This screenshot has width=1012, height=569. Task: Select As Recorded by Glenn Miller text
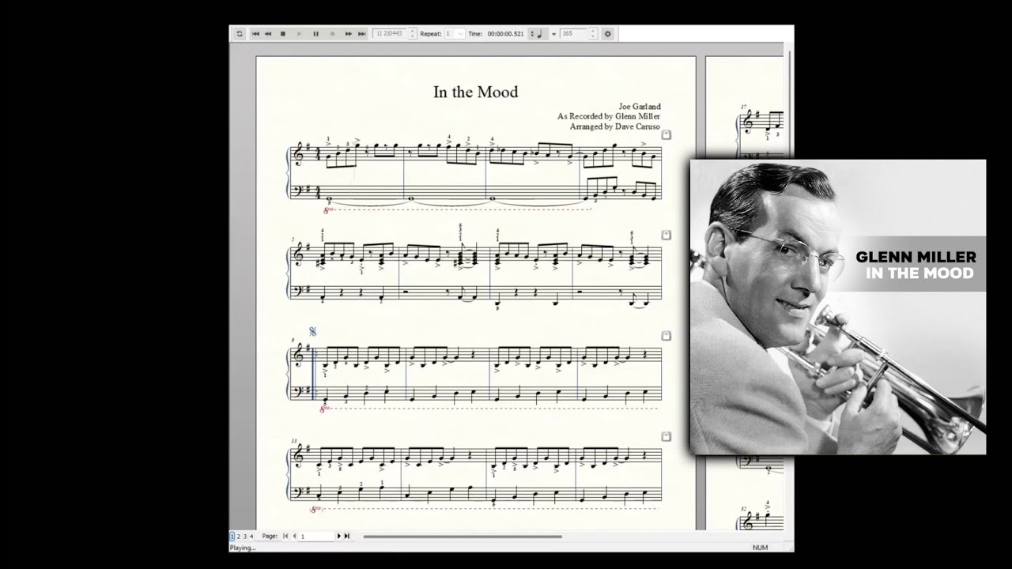point(609,116)
